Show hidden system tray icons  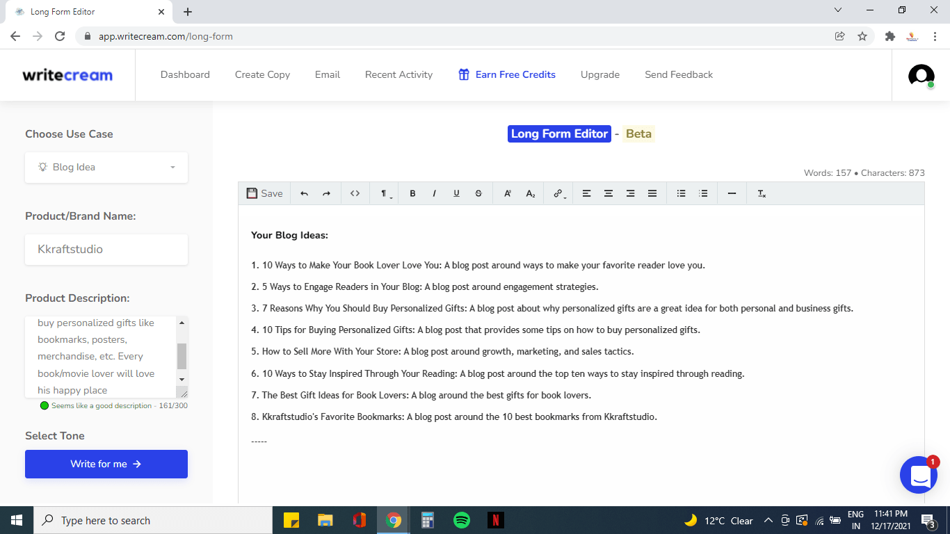click(768, 520)
